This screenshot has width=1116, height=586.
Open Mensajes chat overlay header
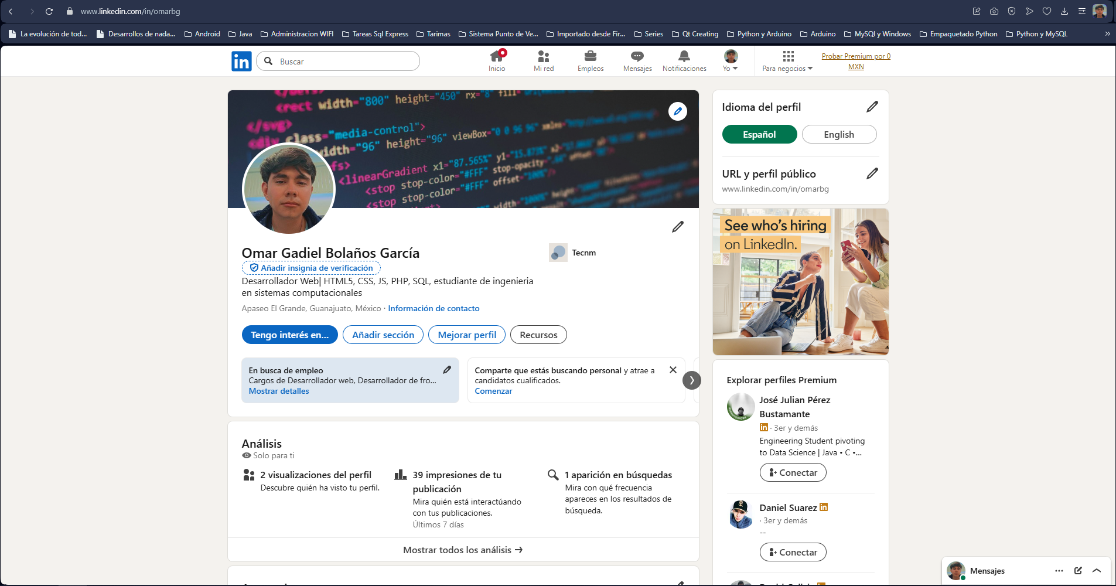click(x=987, y=571)
